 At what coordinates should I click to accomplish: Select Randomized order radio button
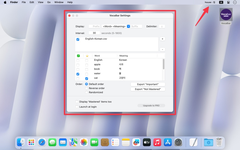click(x=86, y=92)
